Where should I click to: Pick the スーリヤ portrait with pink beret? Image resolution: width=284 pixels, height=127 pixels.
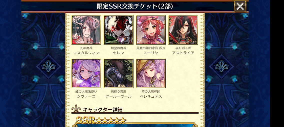click(x=151, y=30)
